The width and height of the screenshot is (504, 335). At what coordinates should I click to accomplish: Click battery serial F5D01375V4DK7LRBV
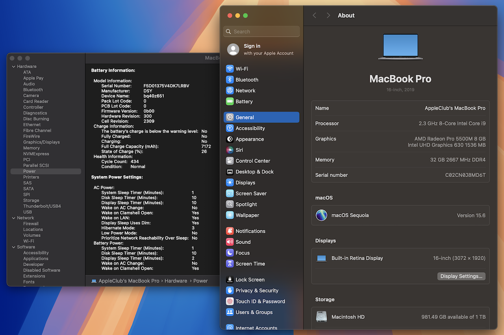pyautogui.click(x=167, y=86)
